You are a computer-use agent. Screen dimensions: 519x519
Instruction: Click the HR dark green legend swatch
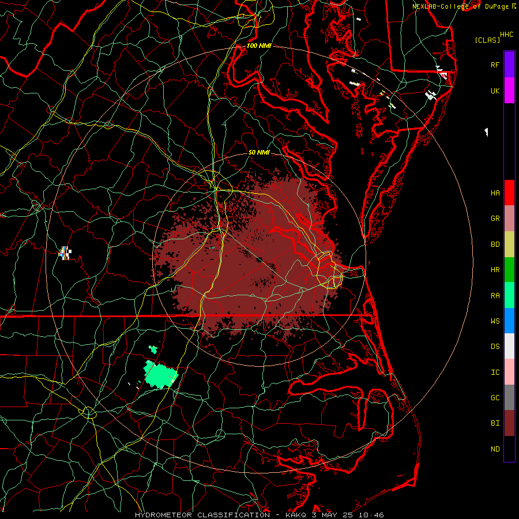tap(509, 269)
